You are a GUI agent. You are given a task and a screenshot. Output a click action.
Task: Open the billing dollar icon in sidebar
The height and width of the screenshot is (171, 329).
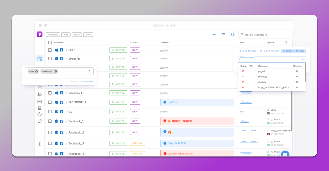point(39,144)
